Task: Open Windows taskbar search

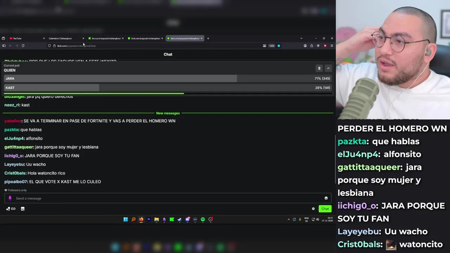Action: 133,219
